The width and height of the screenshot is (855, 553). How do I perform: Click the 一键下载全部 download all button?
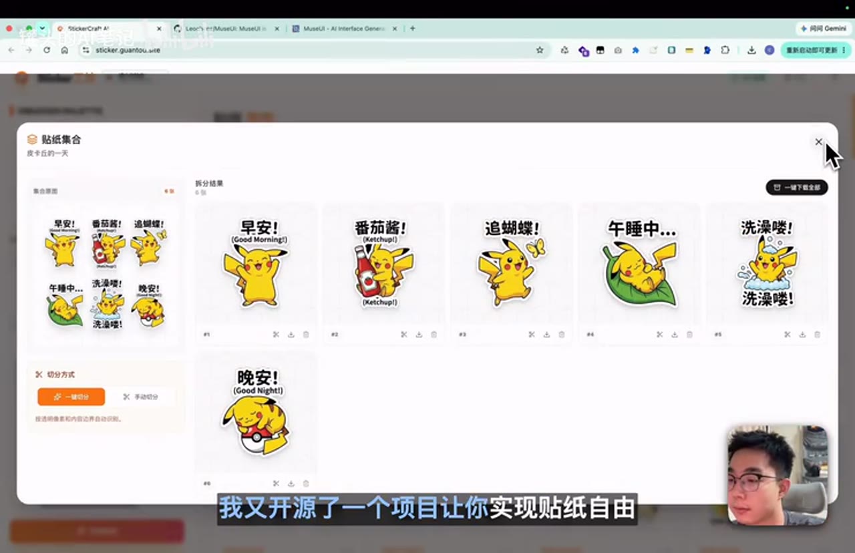[x=797, y=188]
